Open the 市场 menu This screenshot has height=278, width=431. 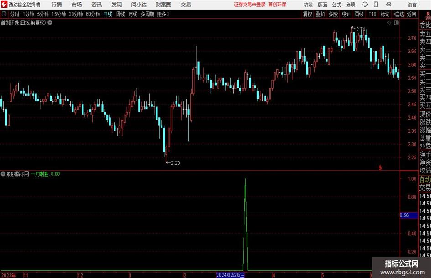pyautogui.click(x=77, y=5)
